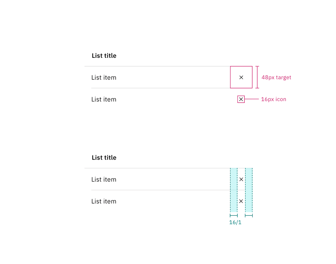Image resolution: width=336 pixels, height=264 pixels.
Task: Click the pink vertical height bracket
Action: (x=257, y=77)
